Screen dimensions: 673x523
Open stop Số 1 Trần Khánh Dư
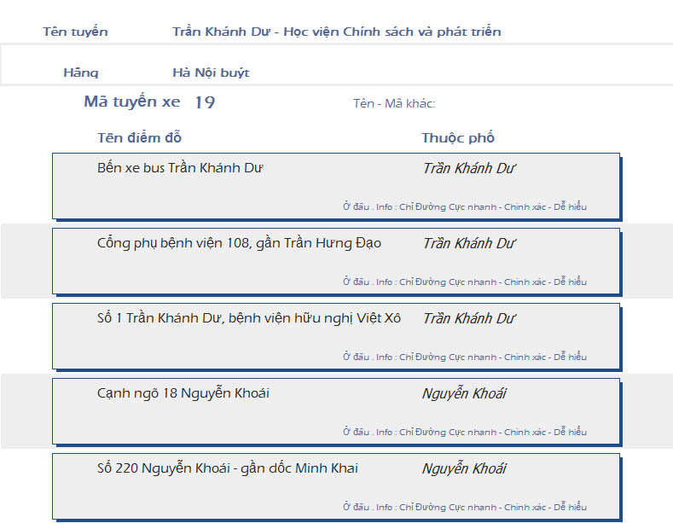click(x=248, y=318)
